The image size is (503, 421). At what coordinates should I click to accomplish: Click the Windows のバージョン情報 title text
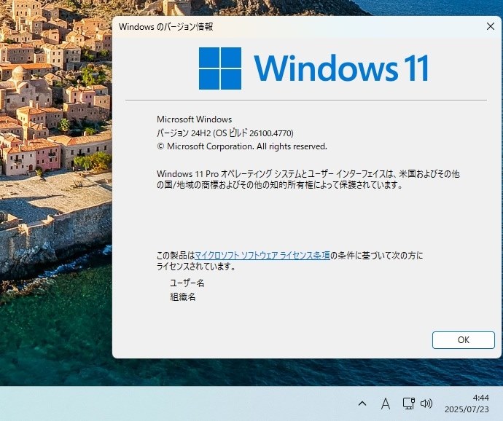pyautogui.click(x=166, y=27)
